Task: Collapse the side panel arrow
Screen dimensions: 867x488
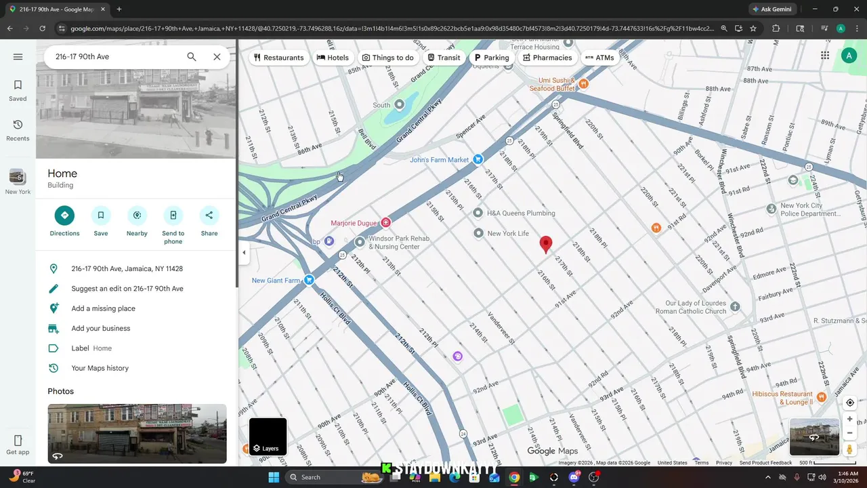Action: click(x=244, y=253)
